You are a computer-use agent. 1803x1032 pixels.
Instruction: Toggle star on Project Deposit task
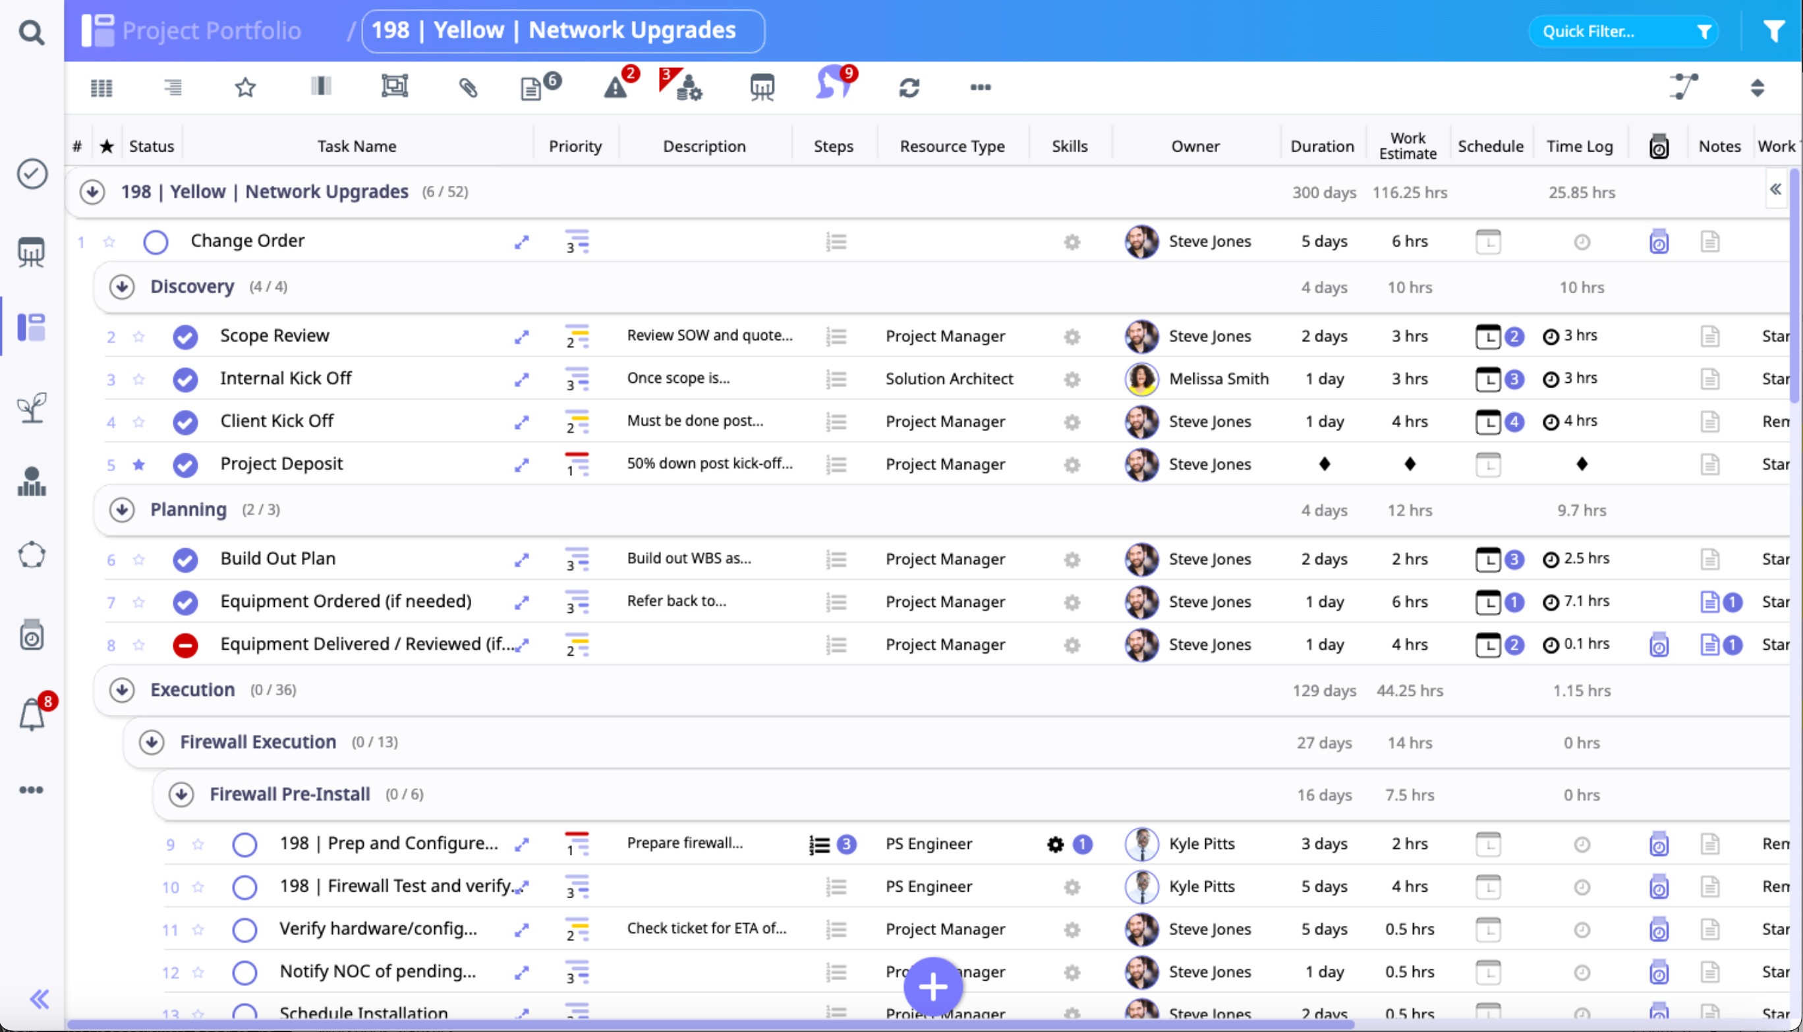tap(139, 464)
